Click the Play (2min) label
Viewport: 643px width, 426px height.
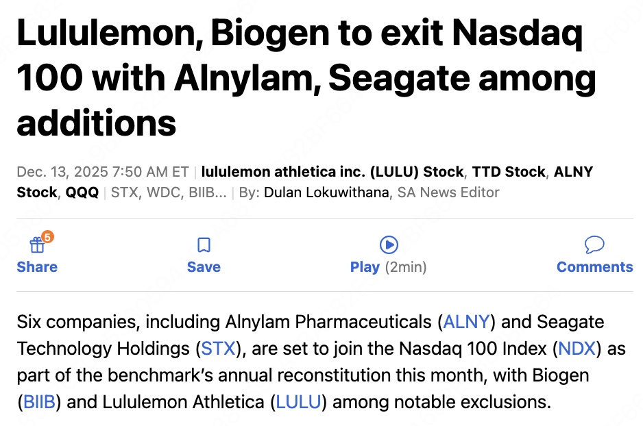tap(388, 267)
